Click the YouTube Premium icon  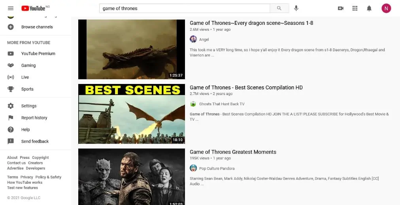pyautogui.click(x=11, y=54)
